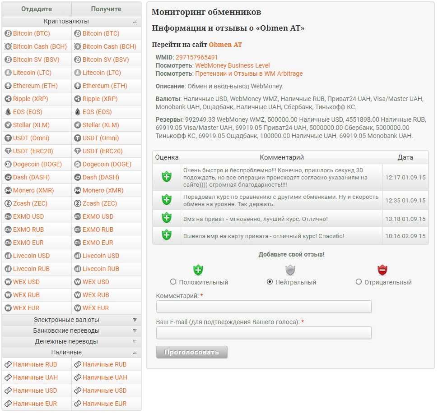Viewport: 438px width, 413px height.
Task: Click the green positive shield above Положительный
Action: (198, 270)
